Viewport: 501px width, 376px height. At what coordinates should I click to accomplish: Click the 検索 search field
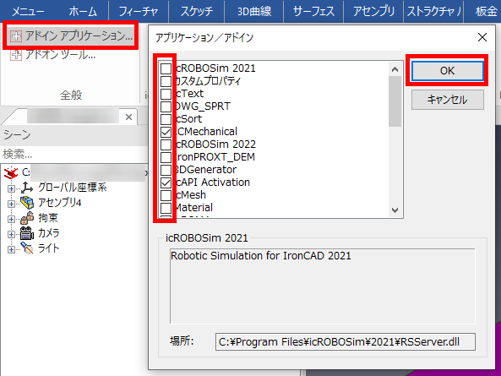tap(74, 155)
